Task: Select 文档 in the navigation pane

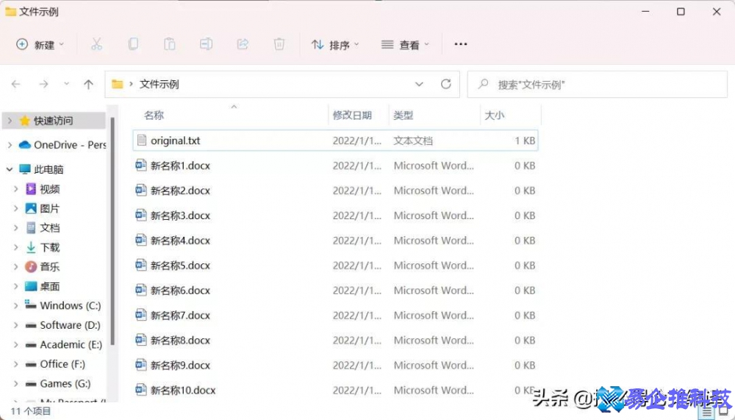Action: coord(50,228)
